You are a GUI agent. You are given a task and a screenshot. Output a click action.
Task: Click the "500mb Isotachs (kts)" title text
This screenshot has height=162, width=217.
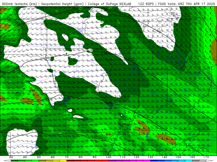tap(20, 4)
